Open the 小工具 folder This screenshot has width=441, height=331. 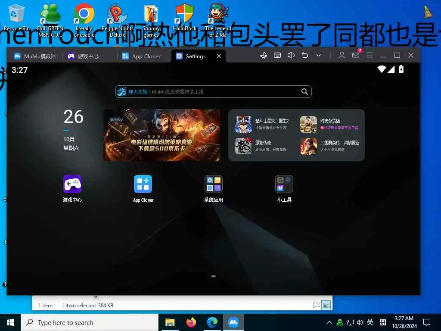coord(284,184)
